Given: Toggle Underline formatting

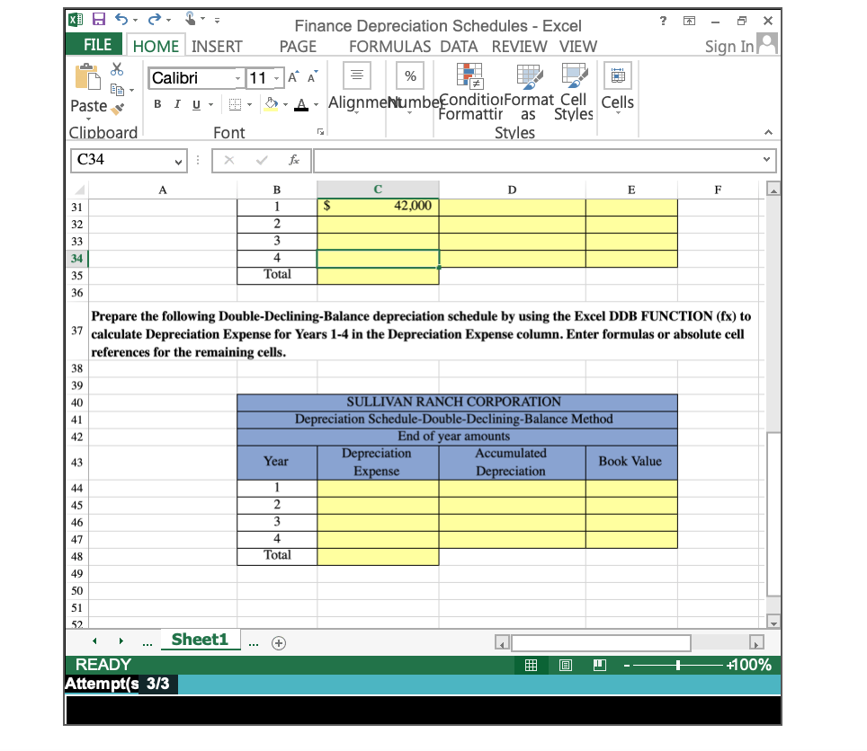Looking at the screenshot, I should pos(196,104).
